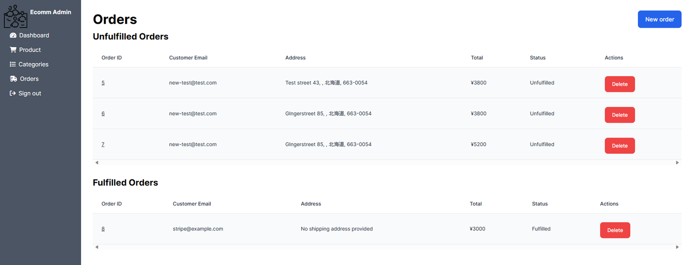The height and width of the screenshot is (265, 687).
Task: Click the Dashboard gauge icon
Action: (13, 35)
